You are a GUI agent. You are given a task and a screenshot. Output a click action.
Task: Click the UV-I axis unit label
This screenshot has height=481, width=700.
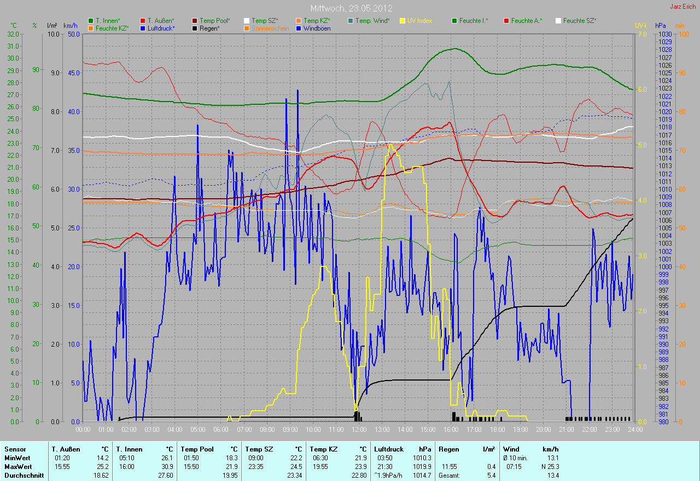[640, 26]
